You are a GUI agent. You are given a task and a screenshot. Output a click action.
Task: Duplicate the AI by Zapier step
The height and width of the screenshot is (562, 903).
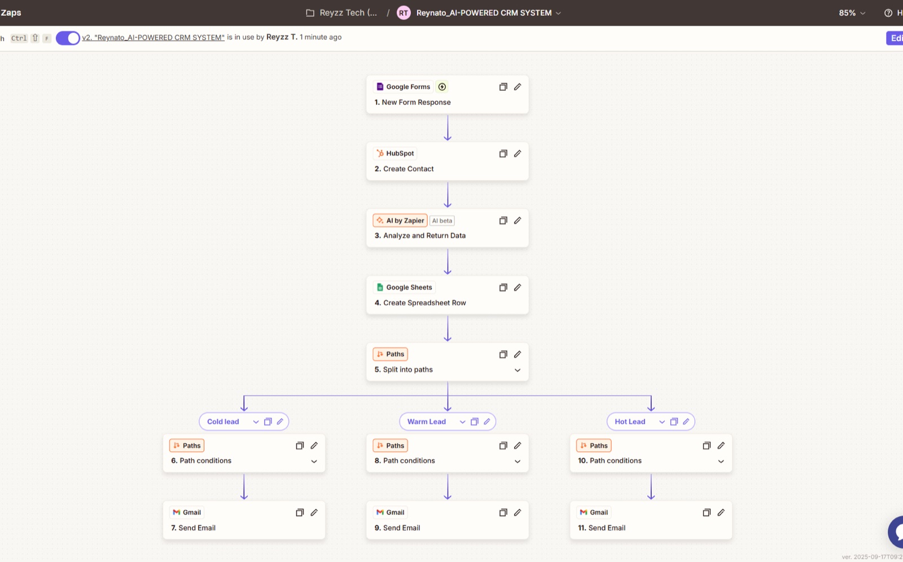pos(503,221)
